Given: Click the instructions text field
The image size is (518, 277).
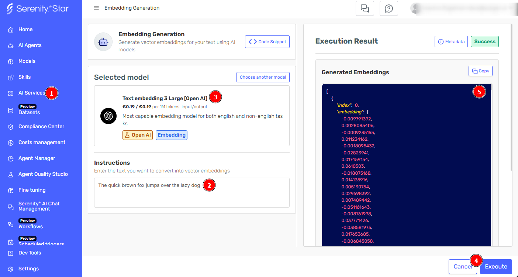Looking at the screenshot, I should click(x=192, y=192).
